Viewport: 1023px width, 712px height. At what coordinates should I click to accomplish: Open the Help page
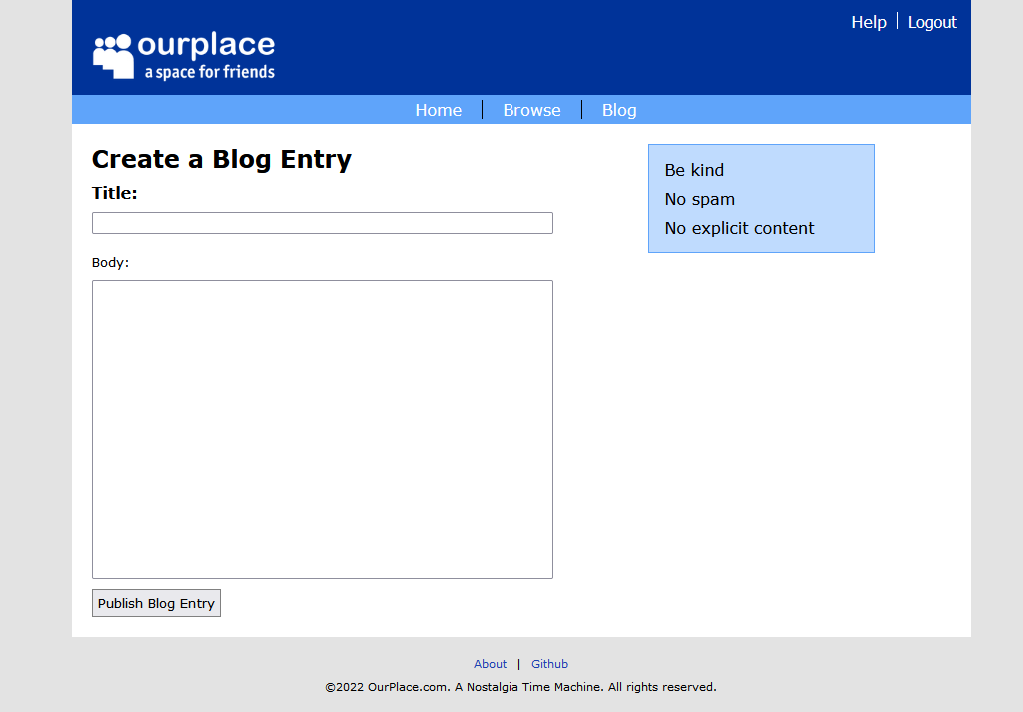[868, 22]
